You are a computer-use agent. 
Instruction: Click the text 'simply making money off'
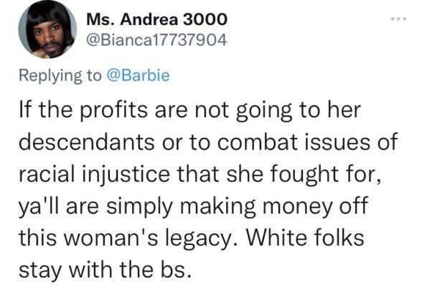(x=237, y=206)
